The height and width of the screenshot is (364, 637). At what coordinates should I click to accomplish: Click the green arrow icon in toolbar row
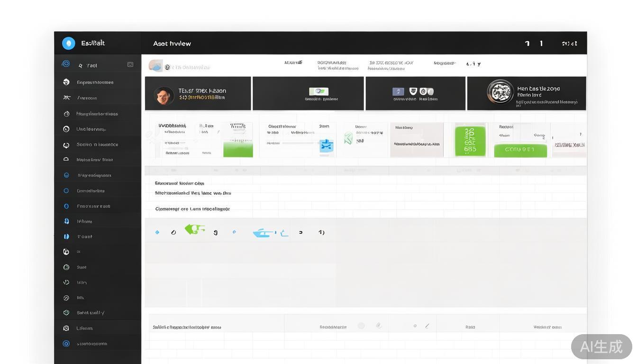pos(194,230)
